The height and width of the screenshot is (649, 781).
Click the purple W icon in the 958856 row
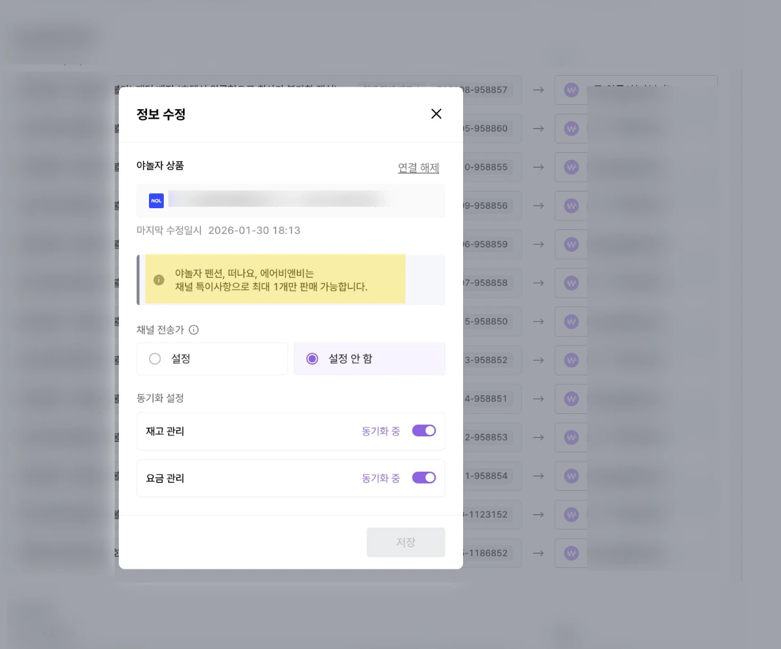(x=571, y=206)
